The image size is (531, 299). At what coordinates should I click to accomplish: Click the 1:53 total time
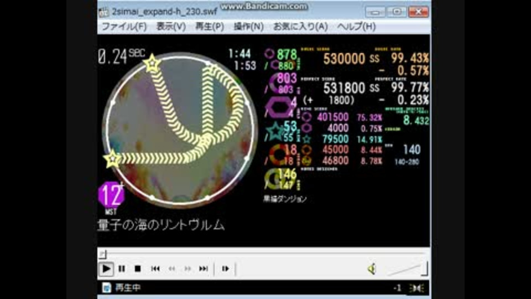(245, 65)
